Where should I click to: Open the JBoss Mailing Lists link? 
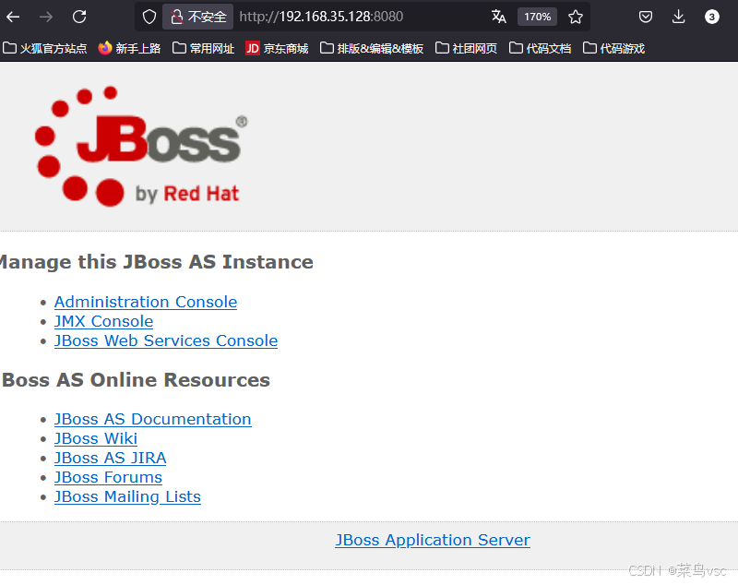click(127, 497)
